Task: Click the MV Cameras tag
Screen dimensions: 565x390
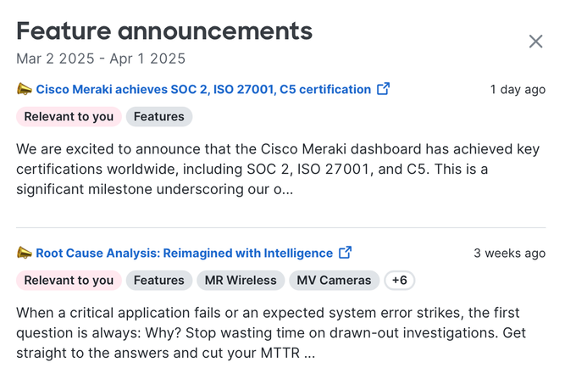Action: (x=334, y=281)
